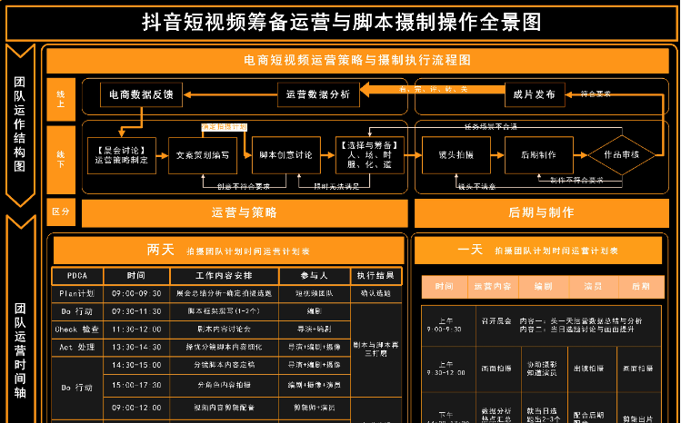
Task: Click the 制作不符合要求 feedback label
Action: pyautogui.click(x=576, y=180)
